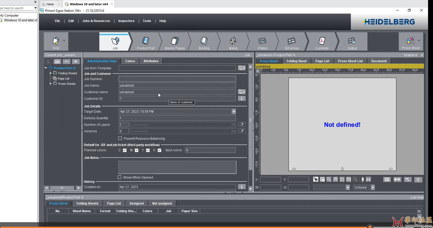Click the double-gear settings icon in Graphics
The width and height of the screenshot is (433, 228).
point(397,180)
